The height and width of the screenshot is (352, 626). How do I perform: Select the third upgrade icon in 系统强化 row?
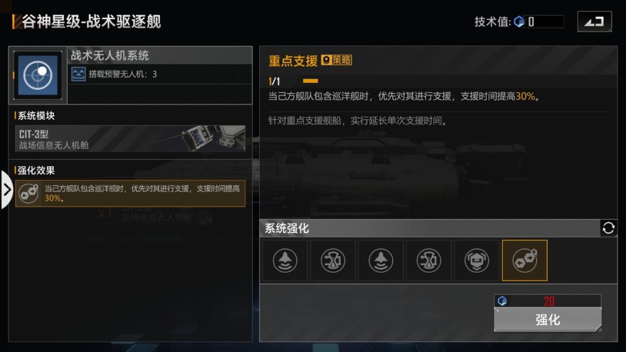click(x=381, y=261)
